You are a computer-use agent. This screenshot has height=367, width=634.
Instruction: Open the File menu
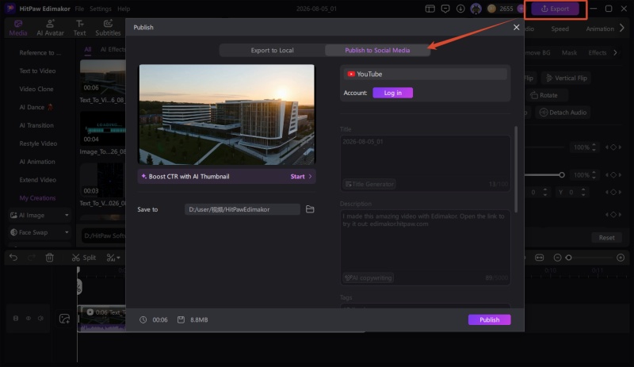[79, 9]
